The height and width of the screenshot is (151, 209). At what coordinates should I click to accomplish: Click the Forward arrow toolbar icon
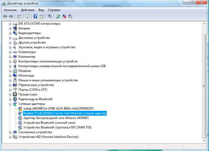11,17
